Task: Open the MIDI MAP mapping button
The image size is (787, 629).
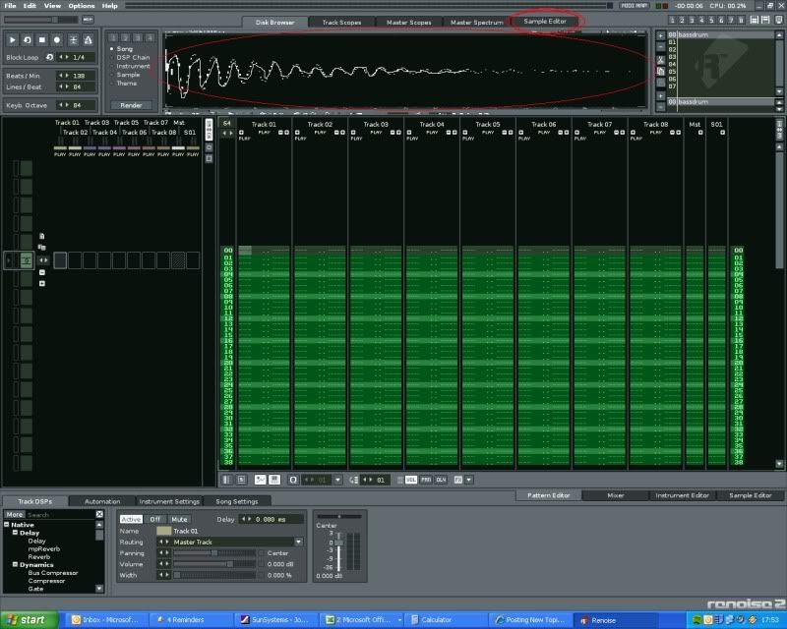Action: (634, 6)
